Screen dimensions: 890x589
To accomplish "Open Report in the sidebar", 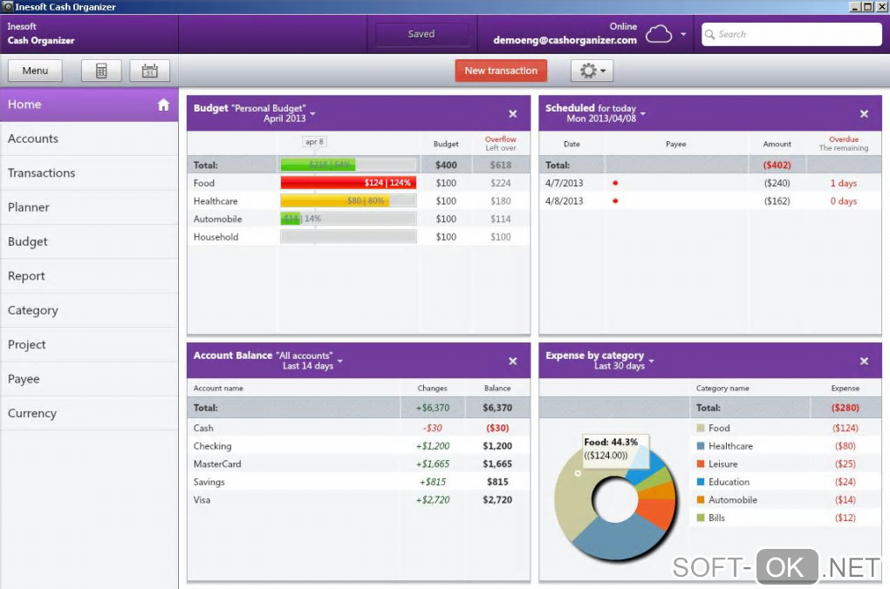I will pyautogui.click(x=89, y=276).
